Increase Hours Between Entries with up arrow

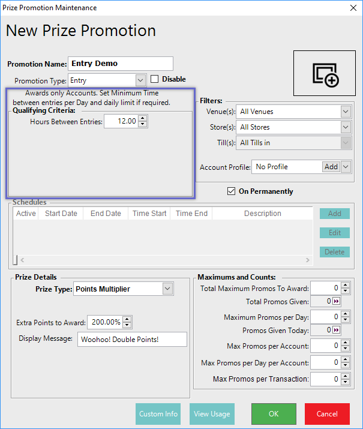[x=142, y=119]
